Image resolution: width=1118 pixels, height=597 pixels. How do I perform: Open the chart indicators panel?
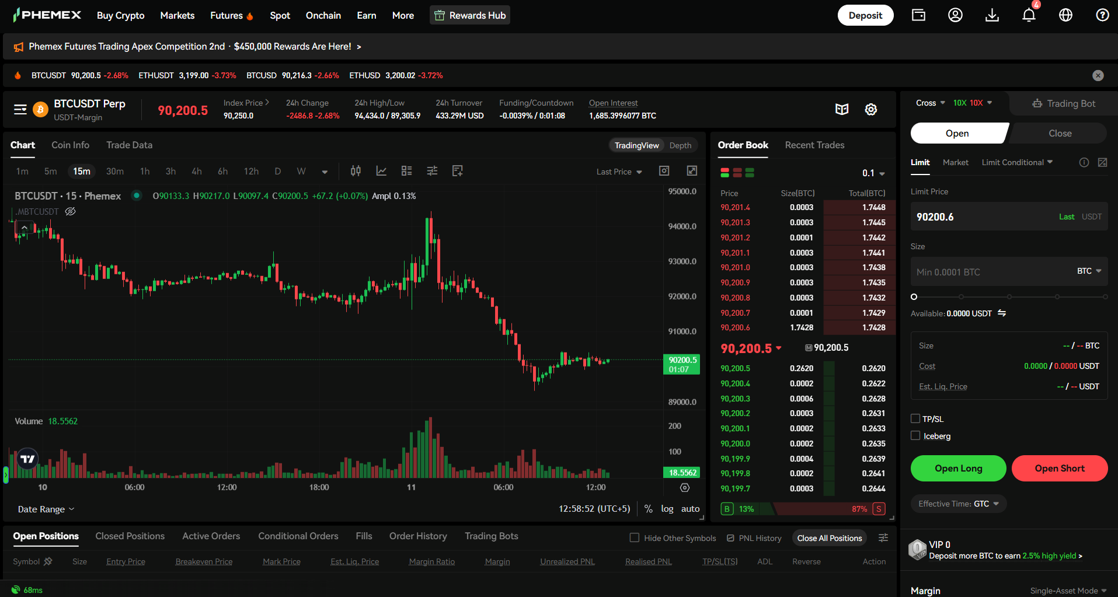point(381,170)
